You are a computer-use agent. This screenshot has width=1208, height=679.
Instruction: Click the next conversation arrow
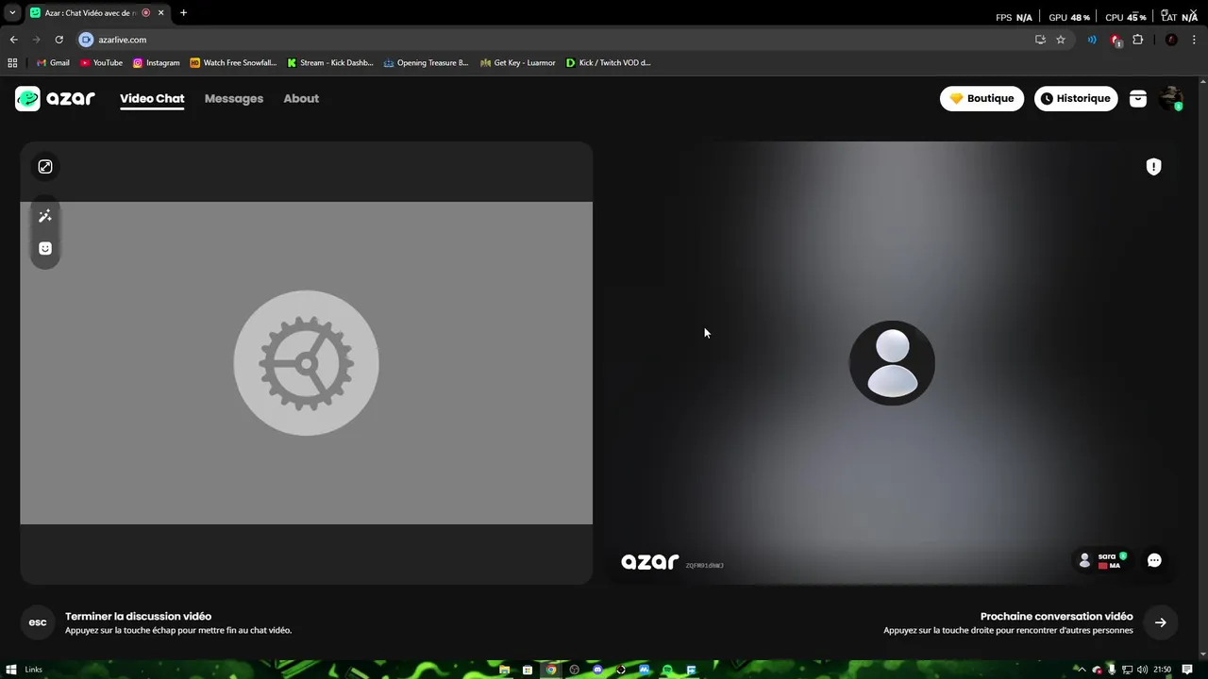click(1161, 622)
